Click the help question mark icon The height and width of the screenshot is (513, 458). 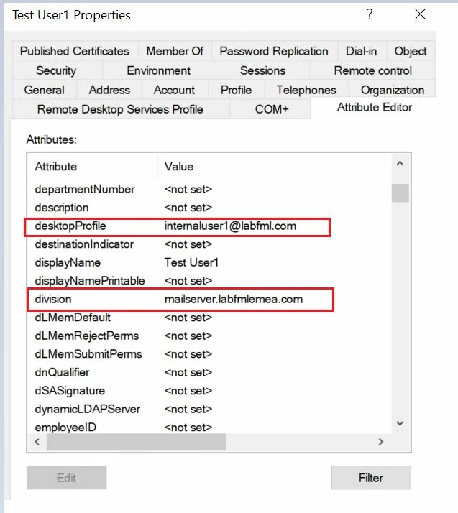pyautogui.click(x=370, y=14)
